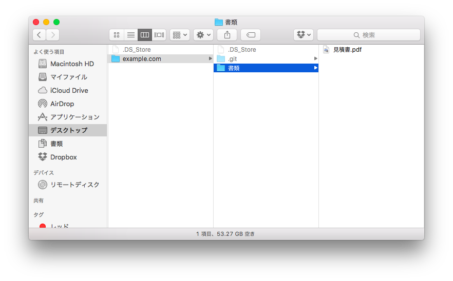The height and width of the screenshot is (281, 453).
Task: Click the タグ section header
Action: click(x=39, y=215)
